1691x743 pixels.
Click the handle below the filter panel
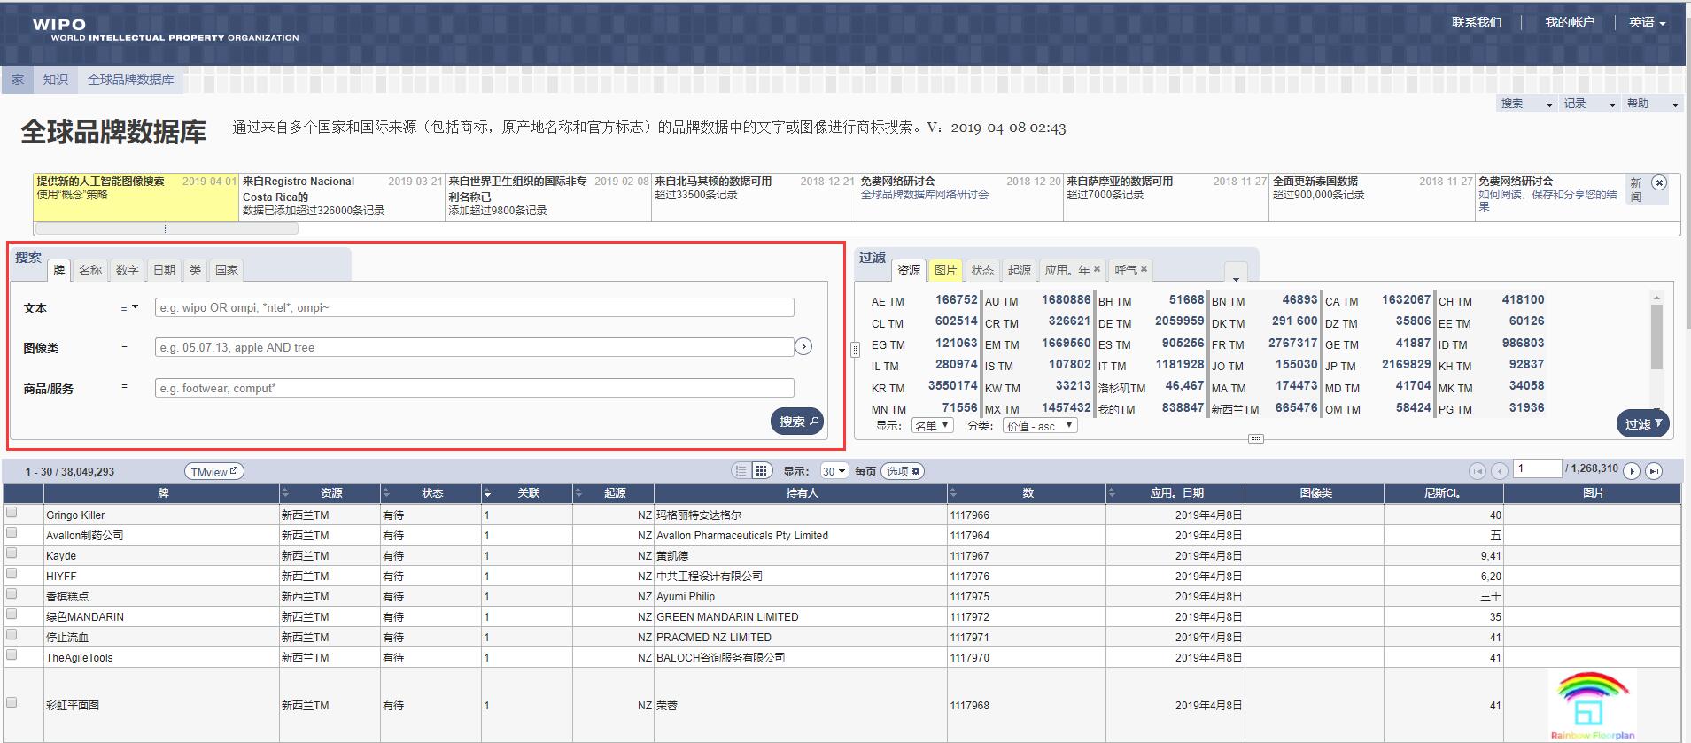coord(1256,439)
